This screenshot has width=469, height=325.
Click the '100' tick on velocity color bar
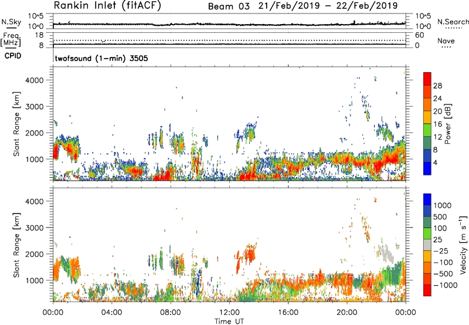click(x=440, y=228)
